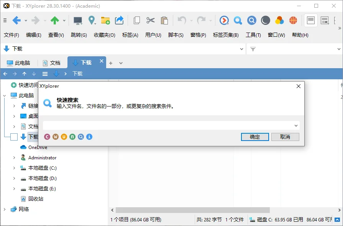343x226 pixels.
Task: Click the 取消 button
Action: tap(285, 137)
